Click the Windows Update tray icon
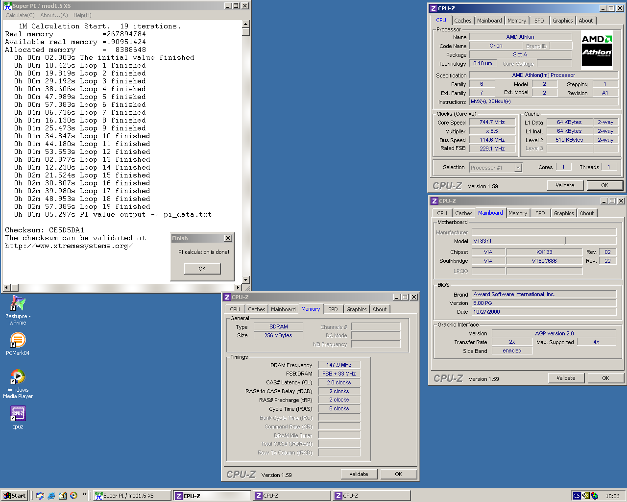Image resolution: width=627 pixels, height=502 pixels. (595, 496)
